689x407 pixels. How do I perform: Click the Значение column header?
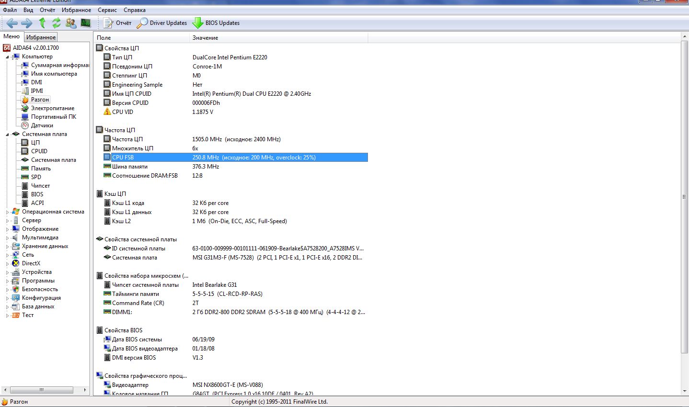(205, 38)
